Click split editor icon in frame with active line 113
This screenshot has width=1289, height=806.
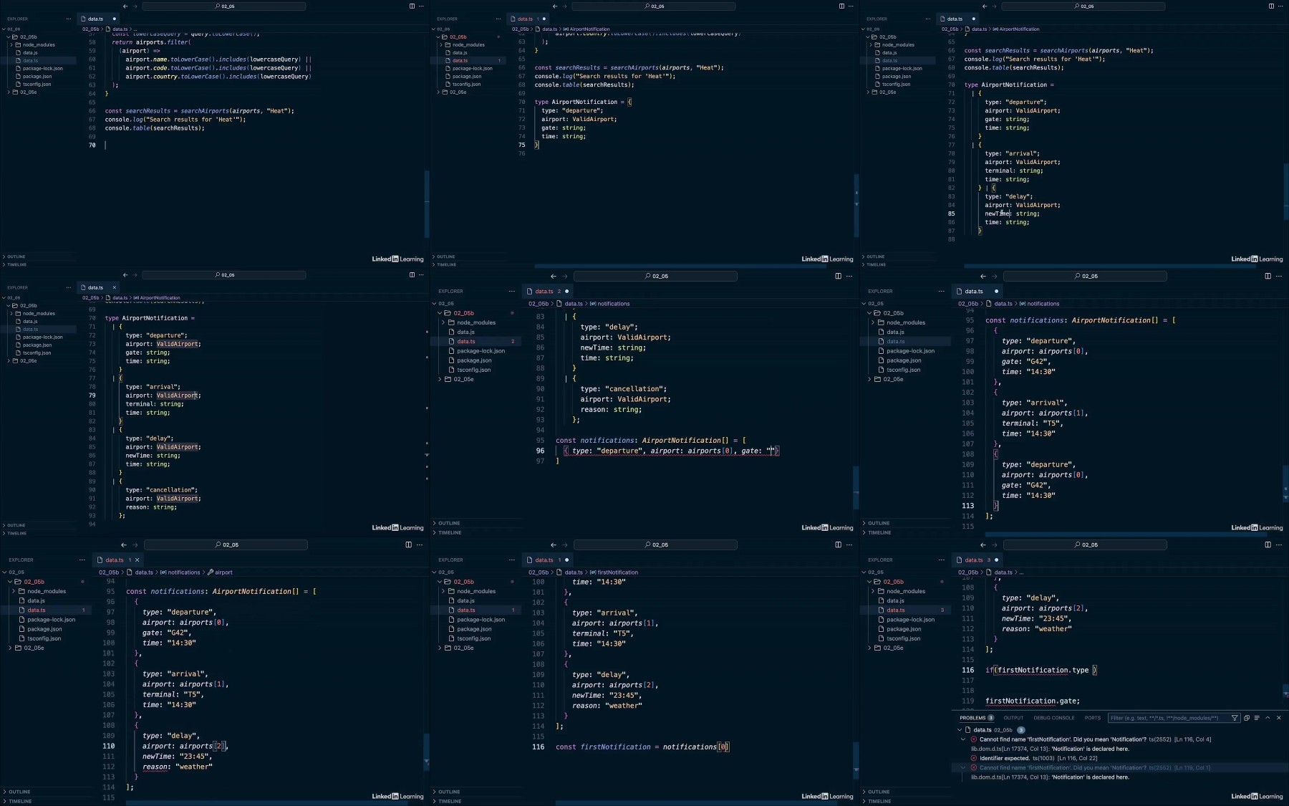pyautogui.click(x=1268, y=276)
